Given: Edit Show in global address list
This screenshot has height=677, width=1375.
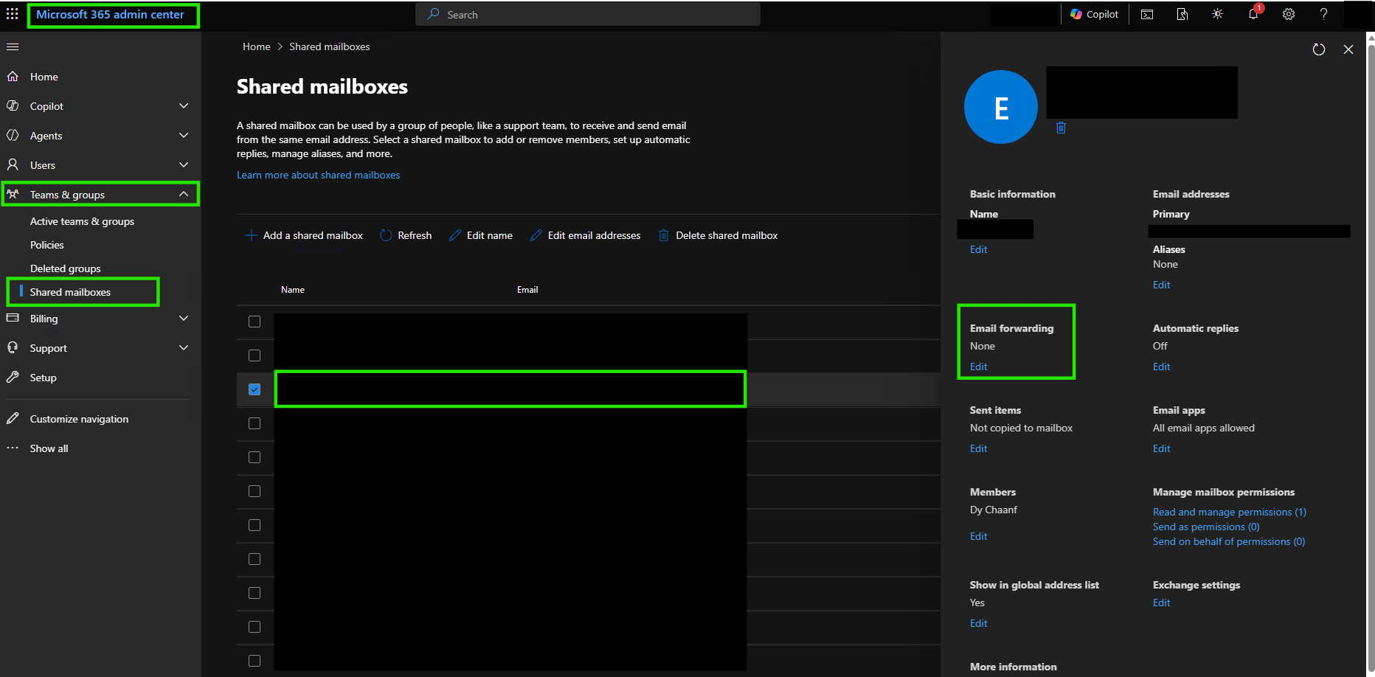Looking at the screenshot, I should 978,623.
